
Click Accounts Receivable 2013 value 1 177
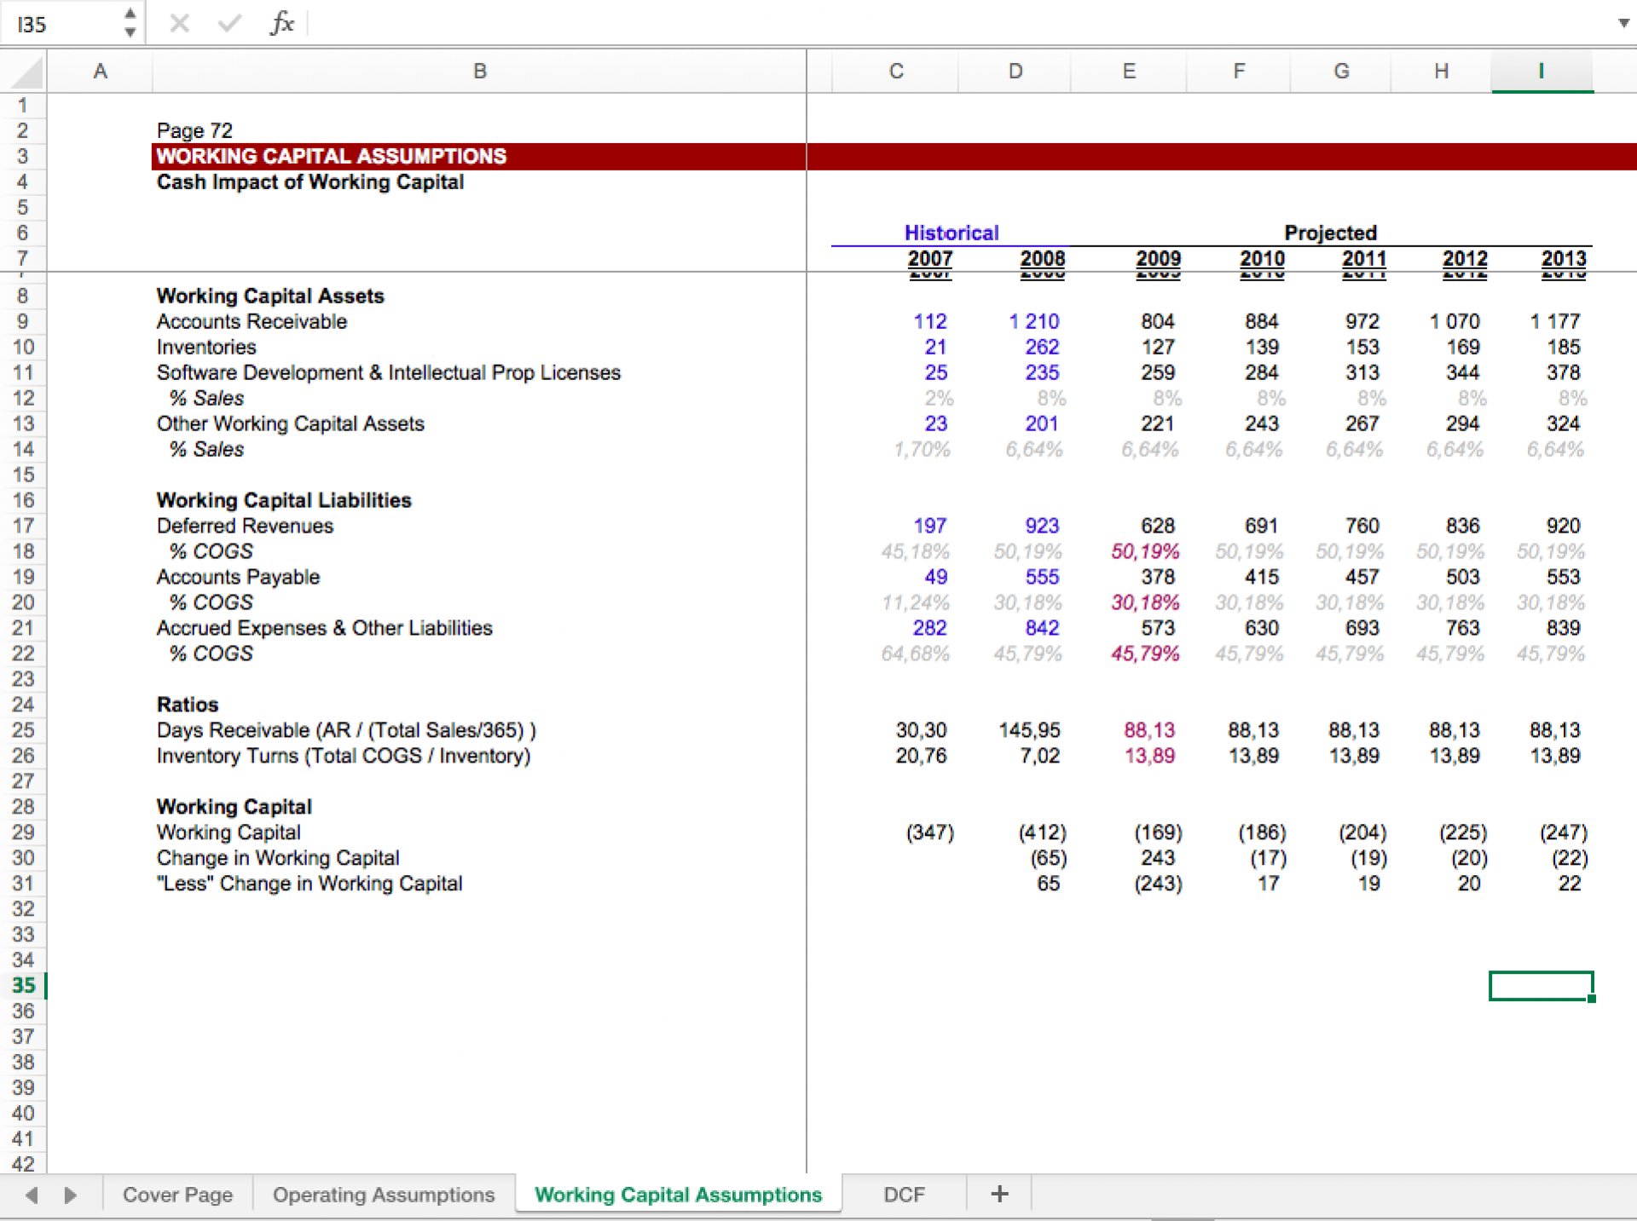point(1555,321)
